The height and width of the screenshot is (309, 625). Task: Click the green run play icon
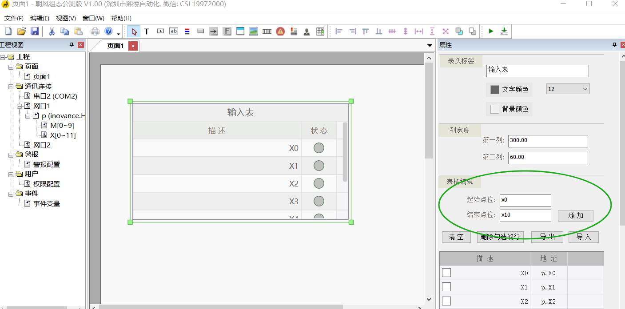point(491,31)
